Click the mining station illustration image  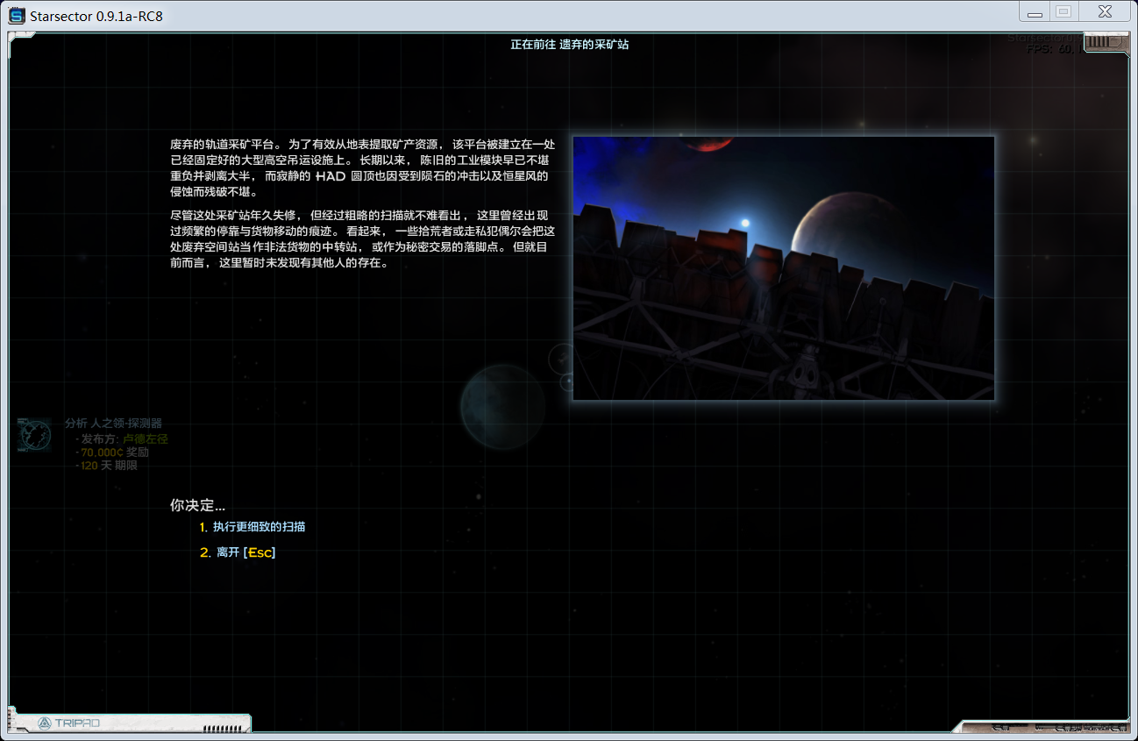pos(783,267)
